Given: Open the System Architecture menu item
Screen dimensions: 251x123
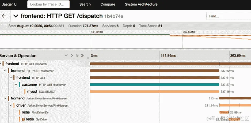Looking at the screenshot, I should [141, 4].
